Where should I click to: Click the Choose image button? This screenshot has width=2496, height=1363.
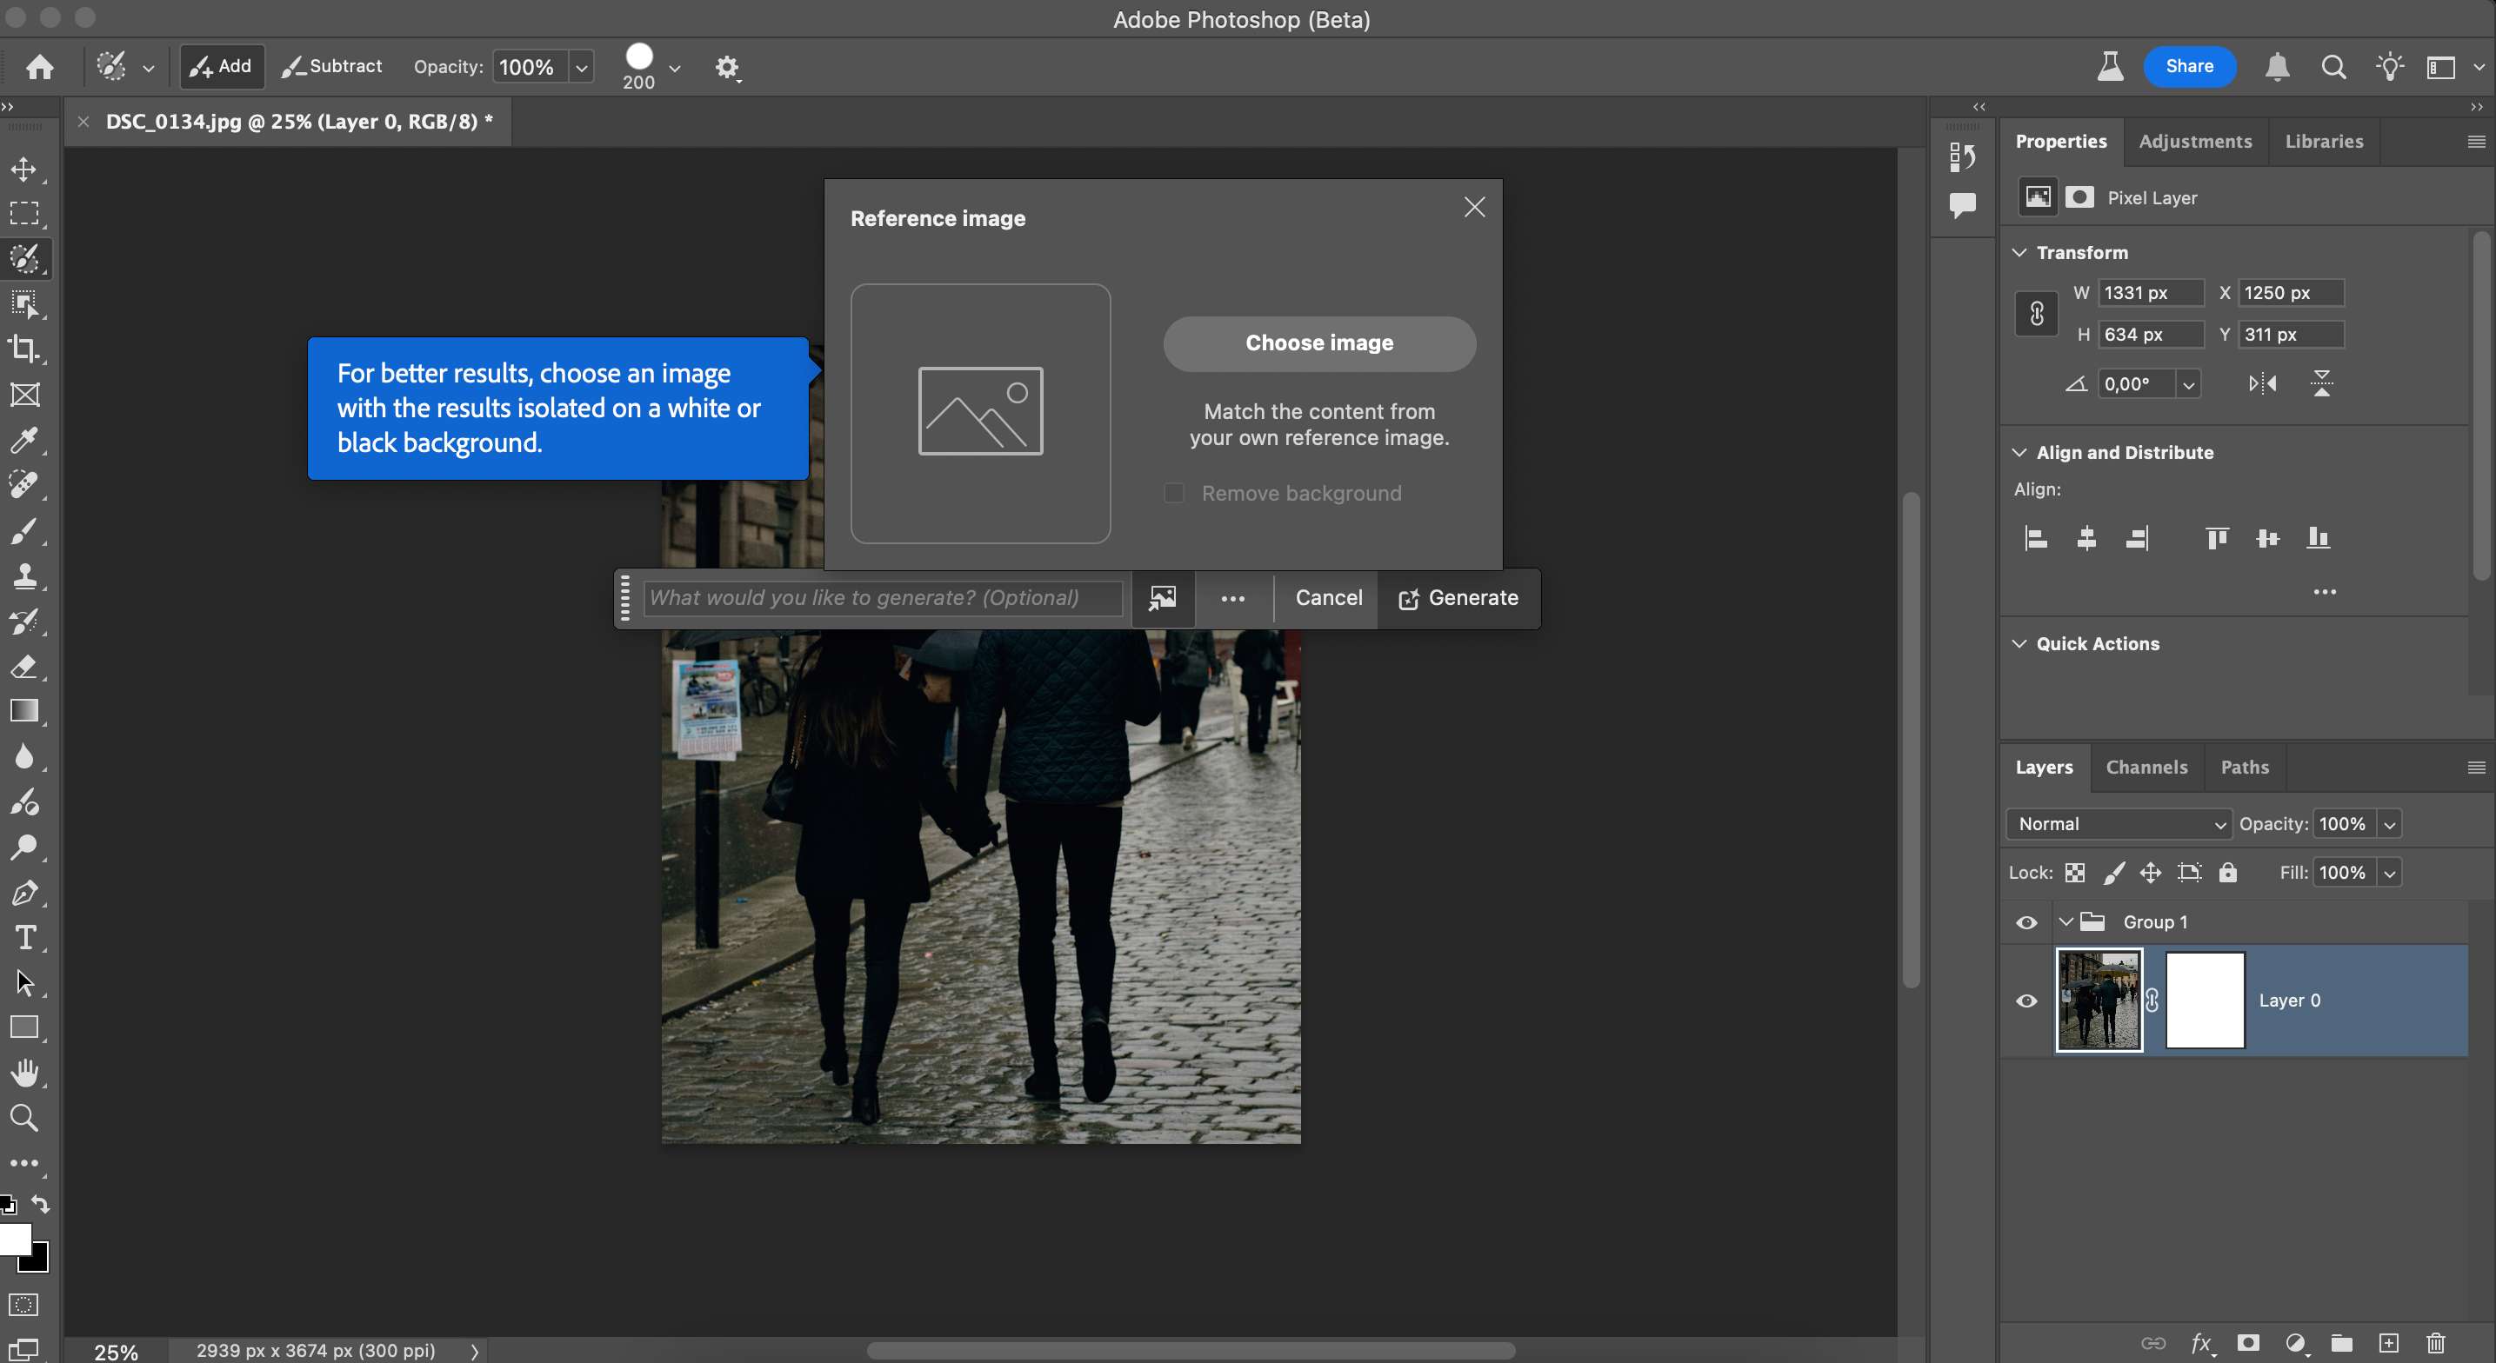tap(1318, 343)
